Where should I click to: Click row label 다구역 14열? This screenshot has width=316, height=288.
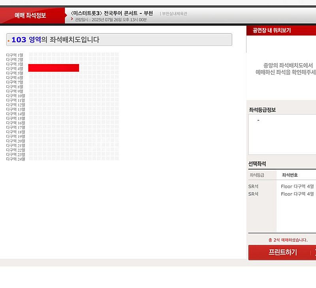[x=15, y=114]
